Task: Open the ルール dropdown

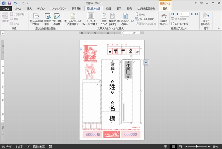Action: [141, 14]
